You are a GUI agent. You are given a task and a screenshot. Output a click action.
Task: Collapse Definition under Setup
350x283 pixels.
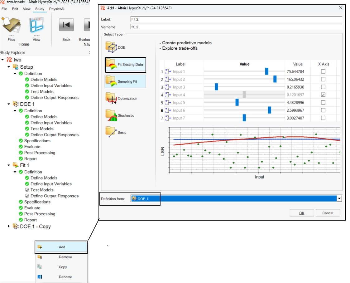(x=15, y=74)
